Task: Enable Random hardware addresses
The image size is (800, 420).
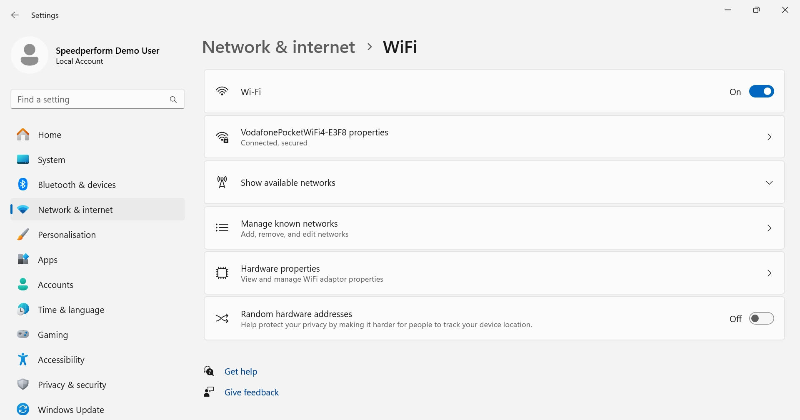Action: click(762, 318)
